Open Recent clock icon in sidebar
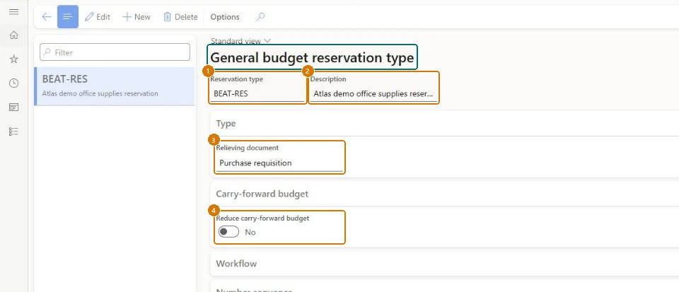Viewport: 679px width, 292px height. pos(14,83)
